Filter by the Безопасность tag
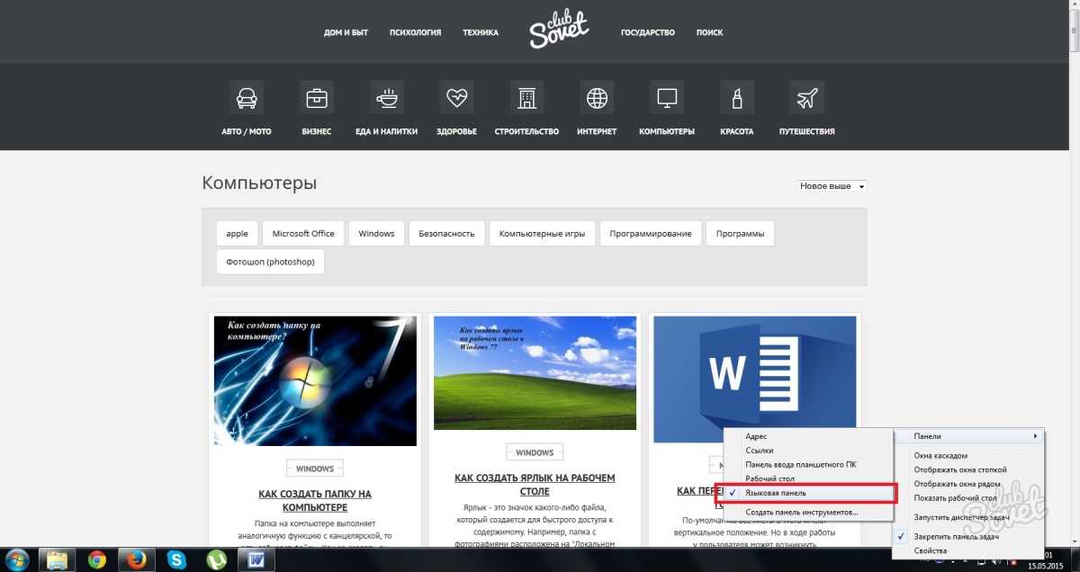 (446, 234)
